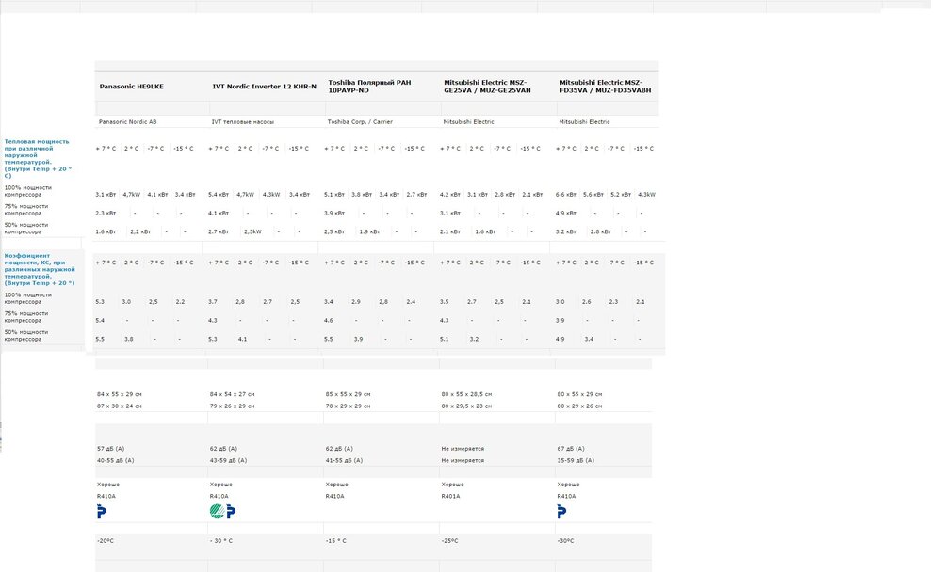The width and height of the screenshot is (942, 573).
Task: Click the '84 x 54 x 27 см' dimensions cell
Action: 238,393
